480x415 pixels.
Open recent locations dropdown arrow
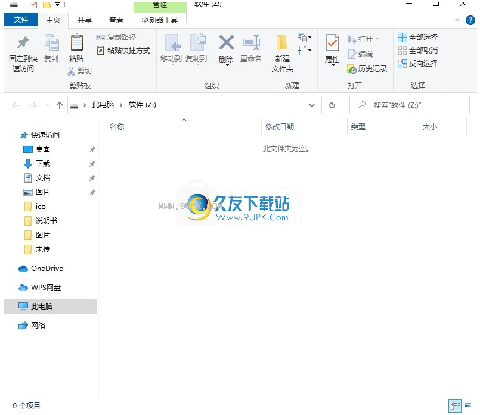point(48,105)
